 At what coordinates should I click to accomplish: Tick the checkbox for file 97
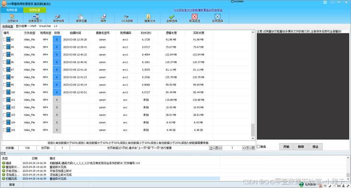[5, 70]
